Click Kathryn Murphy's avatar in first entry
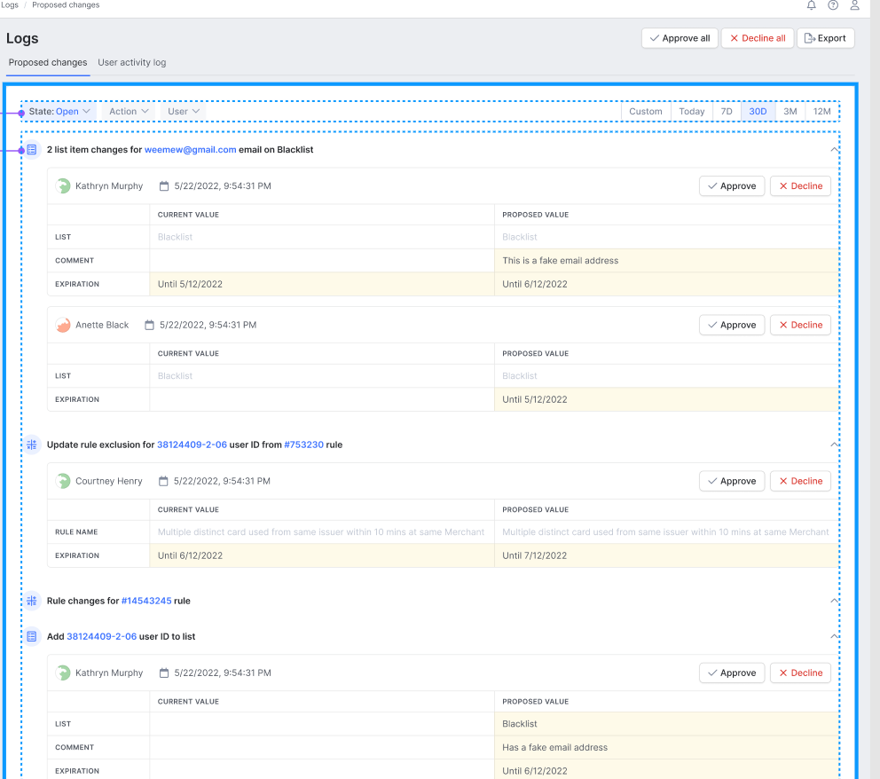Image resolution: width=880 pixels, height=779 pixels. click(x=63, y=186)
